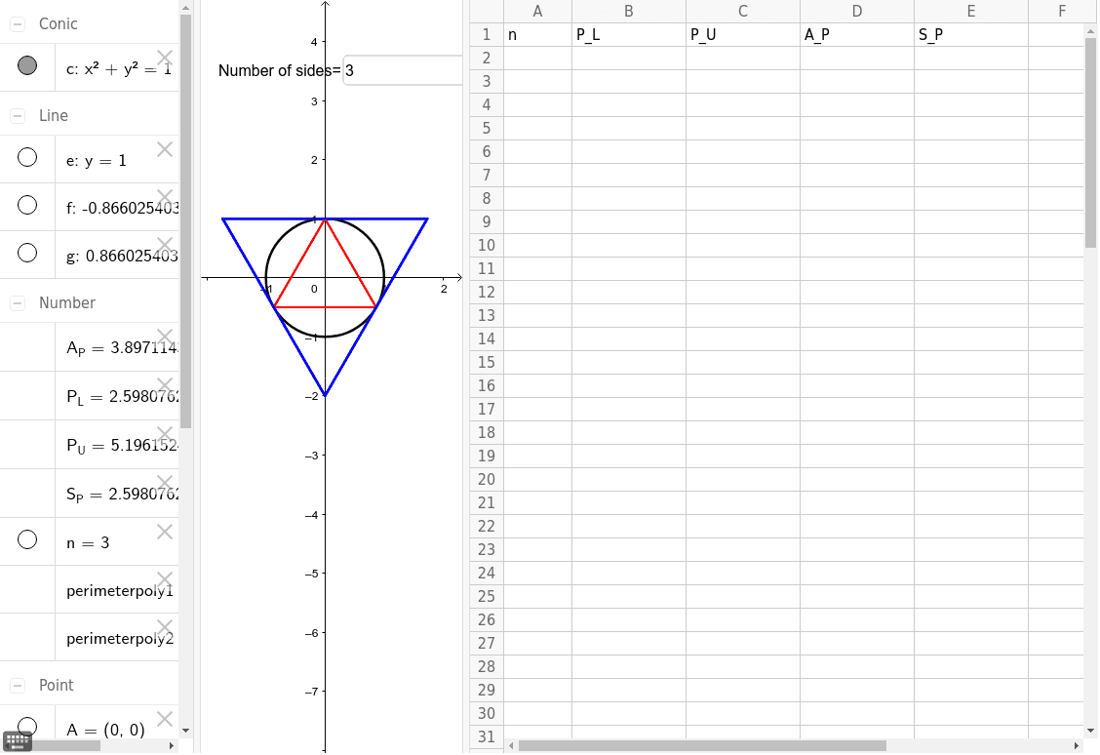
Task: Delete point A using its X icon
Action: [x=165, y=719]
